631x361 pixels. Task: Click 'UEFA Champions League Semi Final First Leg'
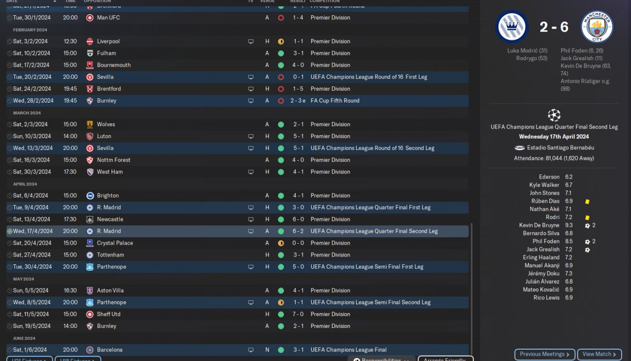(367, 267)
